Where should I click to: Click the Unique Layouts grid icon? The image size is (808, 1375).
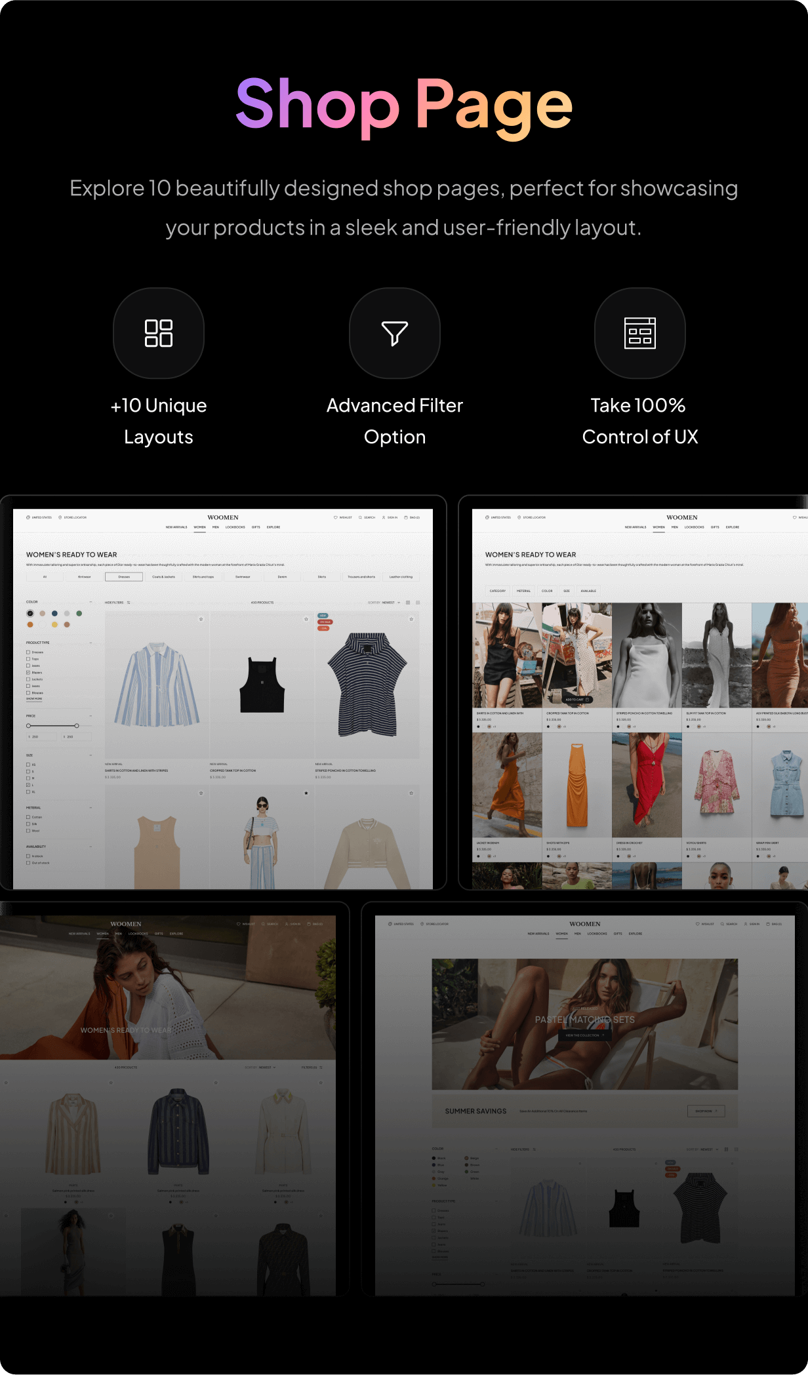pos(158,333)
